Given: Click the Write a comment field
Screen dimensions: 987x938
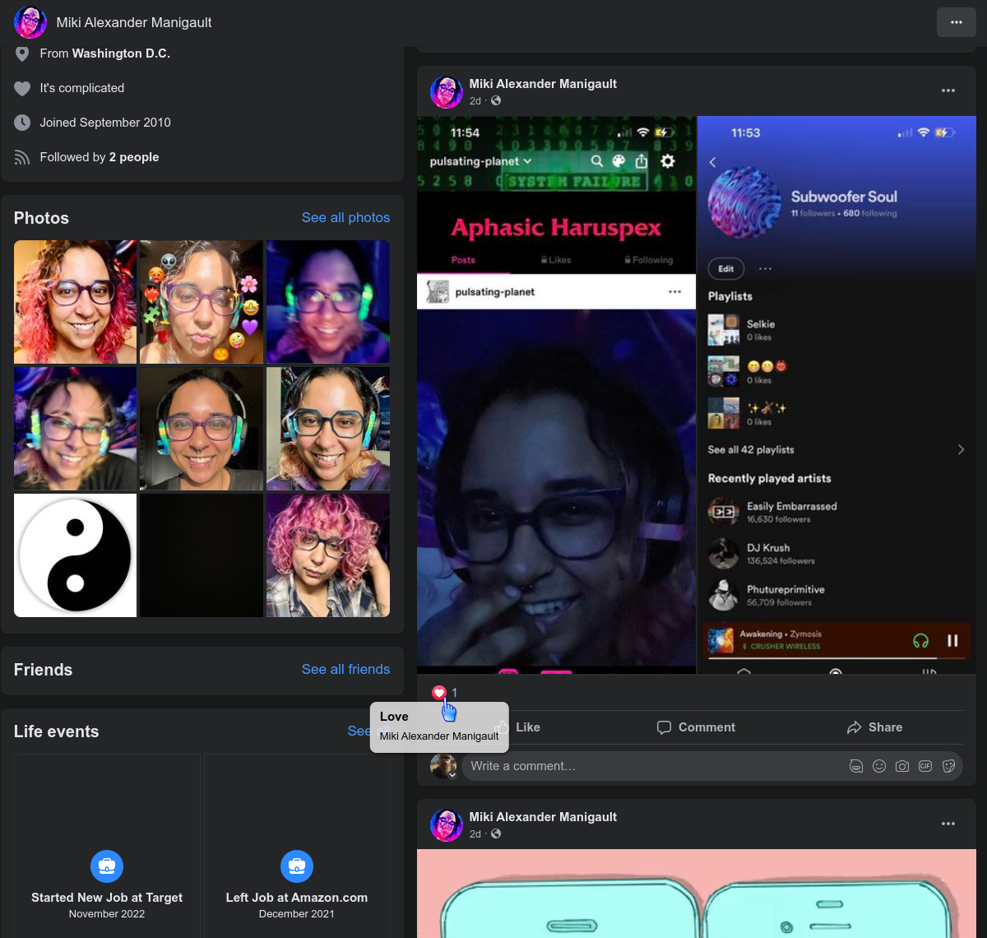Looking at the screenshot, I should click(x=650, y=766).
